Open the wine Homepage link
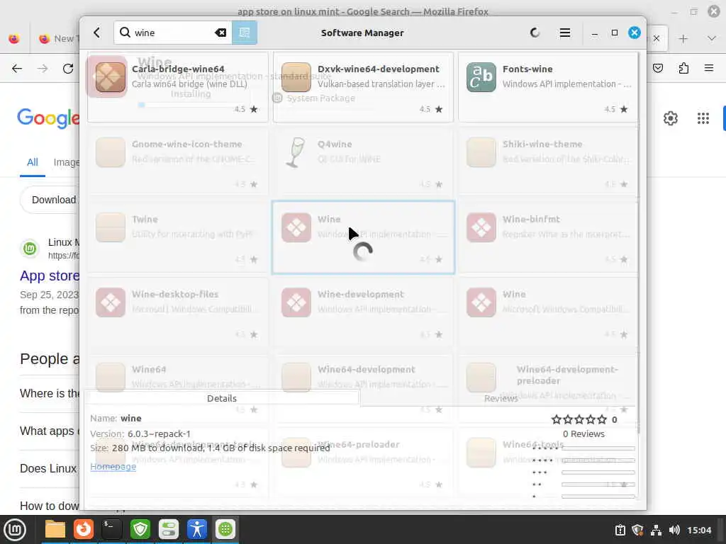Screen dimensions: 726x544 tap(113, 466)
